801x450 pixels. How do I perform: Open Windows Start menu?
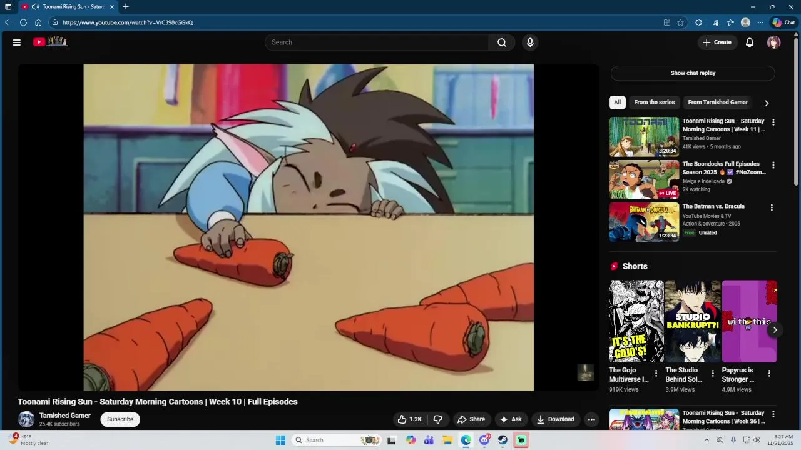click(280, 440)
